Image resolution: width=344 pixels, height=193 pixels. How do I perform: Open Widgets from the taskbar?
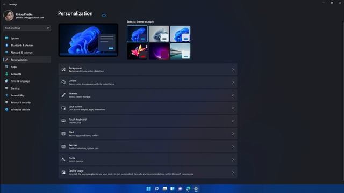tap(173, 189)
